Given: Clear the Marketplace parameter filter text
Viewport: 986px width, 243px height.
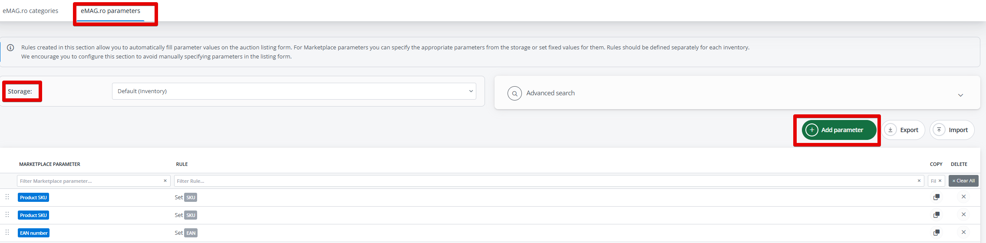Looking at the screenshot, I should pos(165,181).
